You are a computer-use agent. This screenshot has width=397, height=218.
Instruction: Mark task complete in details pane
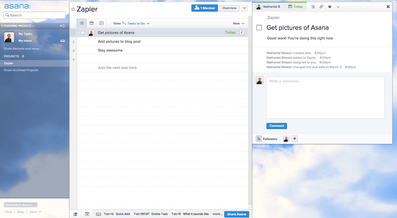tap(259, 28)
